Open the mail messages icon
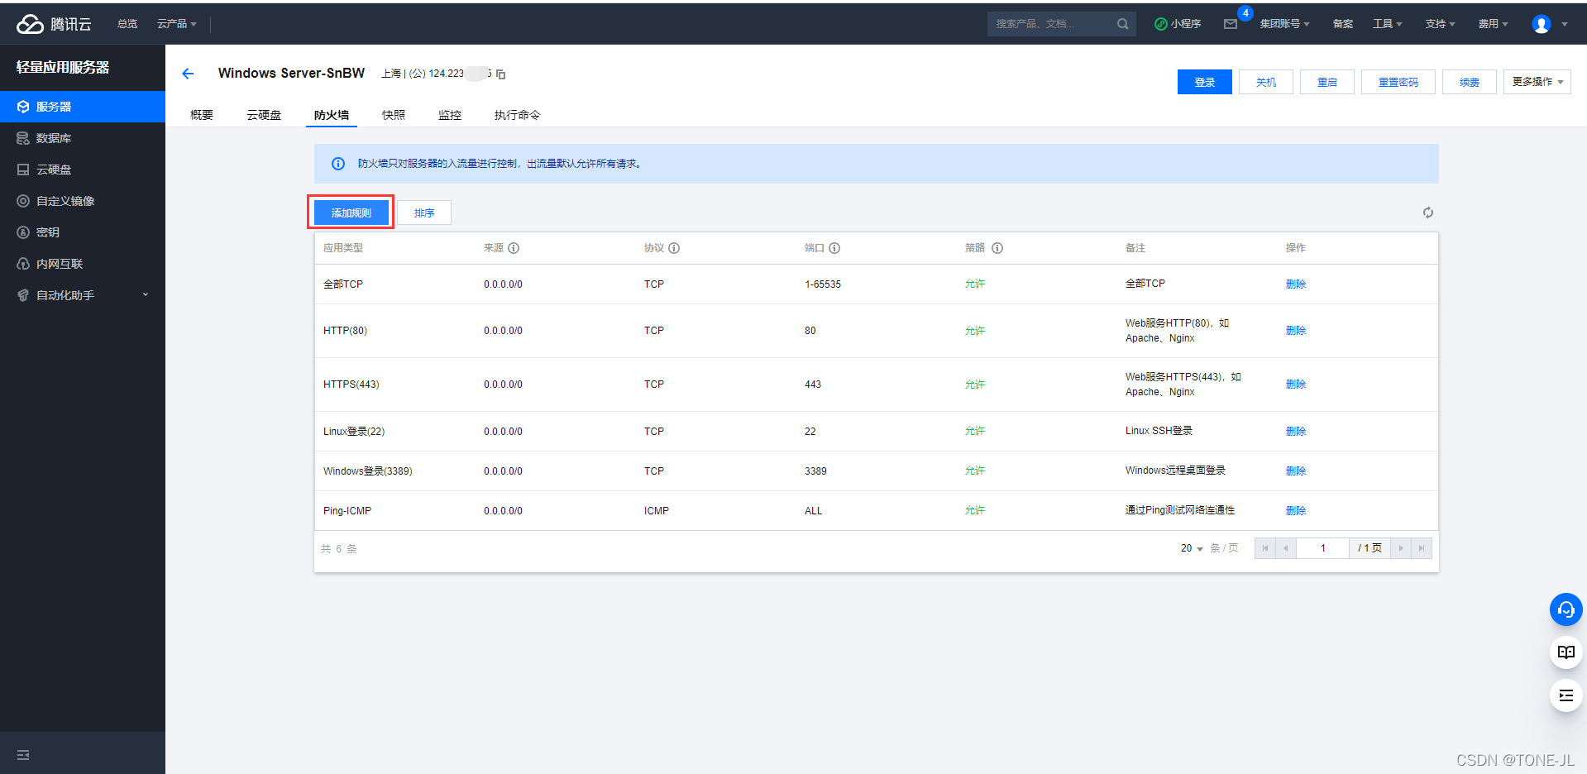 [x=1231, y=24]
